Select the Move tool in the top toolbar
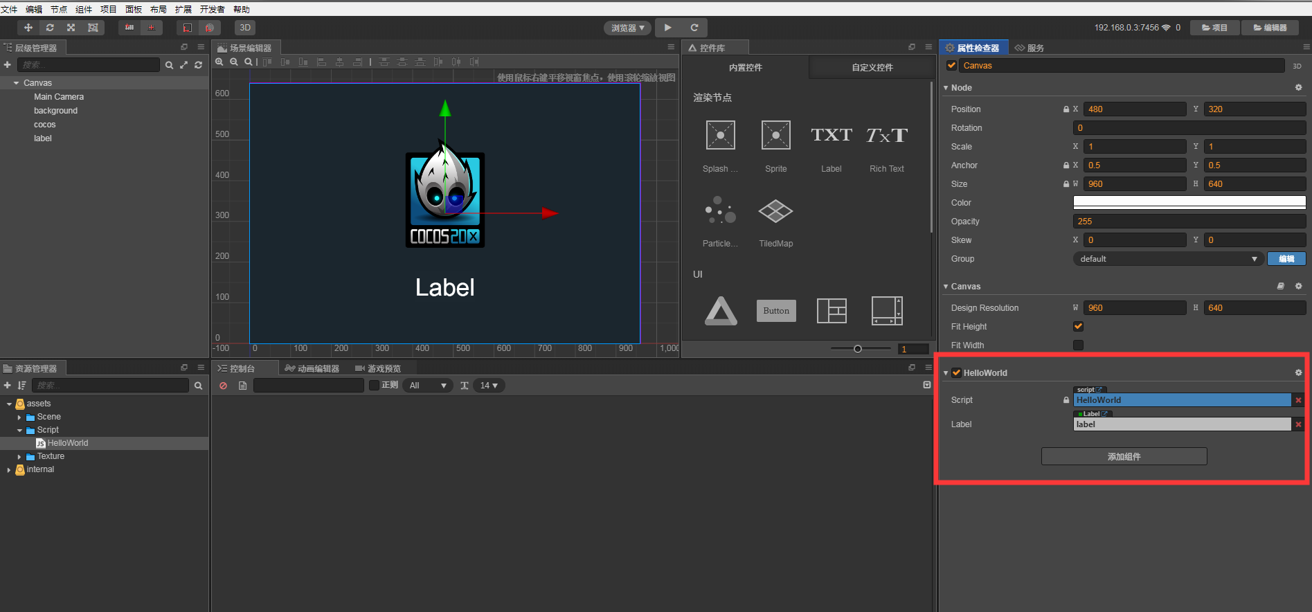 28,28
